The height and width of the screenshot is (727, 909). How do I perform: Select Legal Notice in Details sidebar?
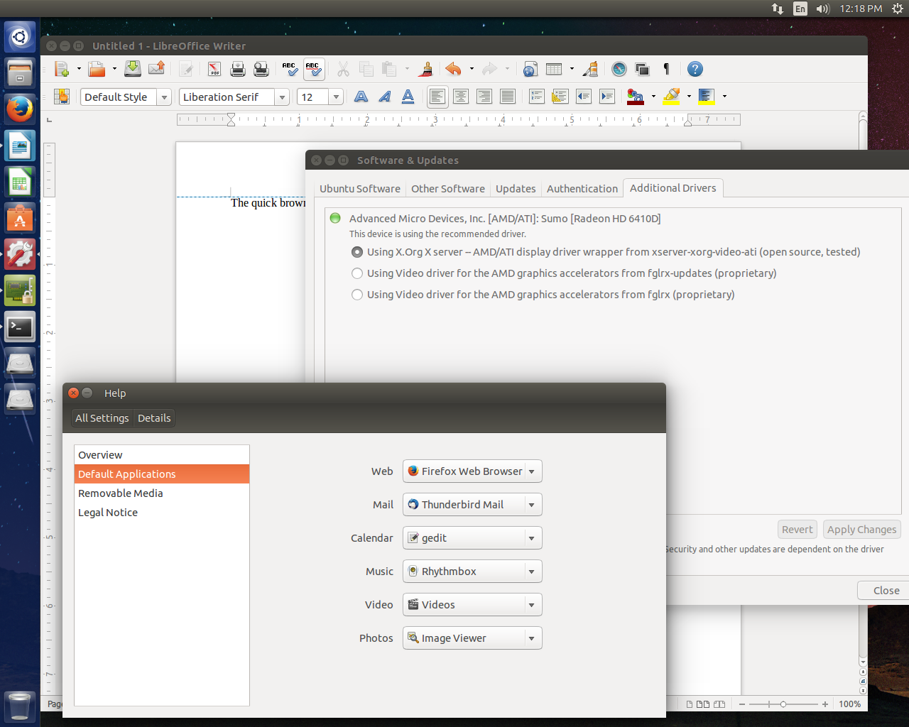click(x=162, y=513)
